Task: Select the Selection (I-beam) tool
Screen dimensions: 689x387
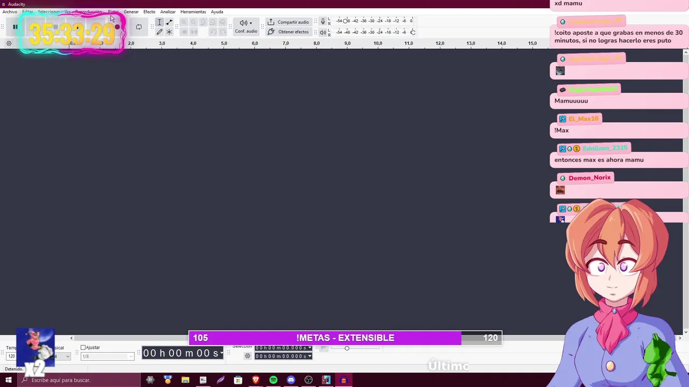Action: [x=159, y=22]
